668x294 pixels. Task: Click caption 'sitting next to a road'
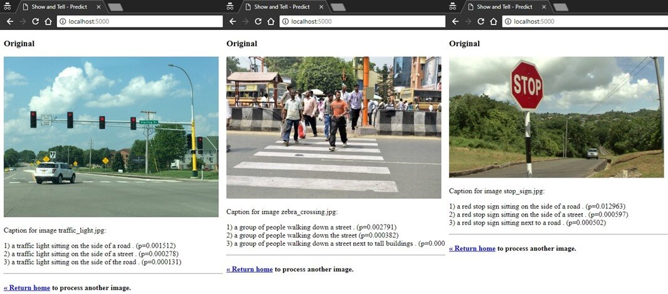pyautogui.click(x=528, y=223)
